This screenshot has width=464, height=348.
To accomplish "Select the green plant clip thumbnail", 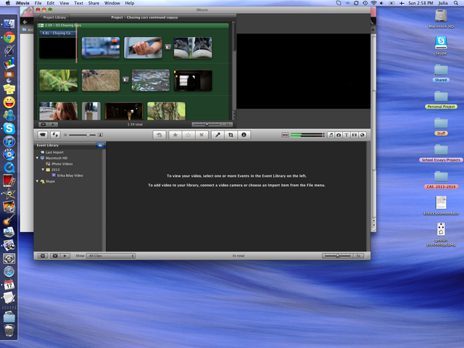I will (x=58, y=80).
